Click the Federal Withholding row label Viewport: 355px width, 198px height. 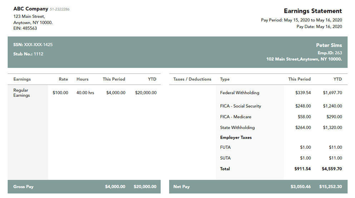240,93
